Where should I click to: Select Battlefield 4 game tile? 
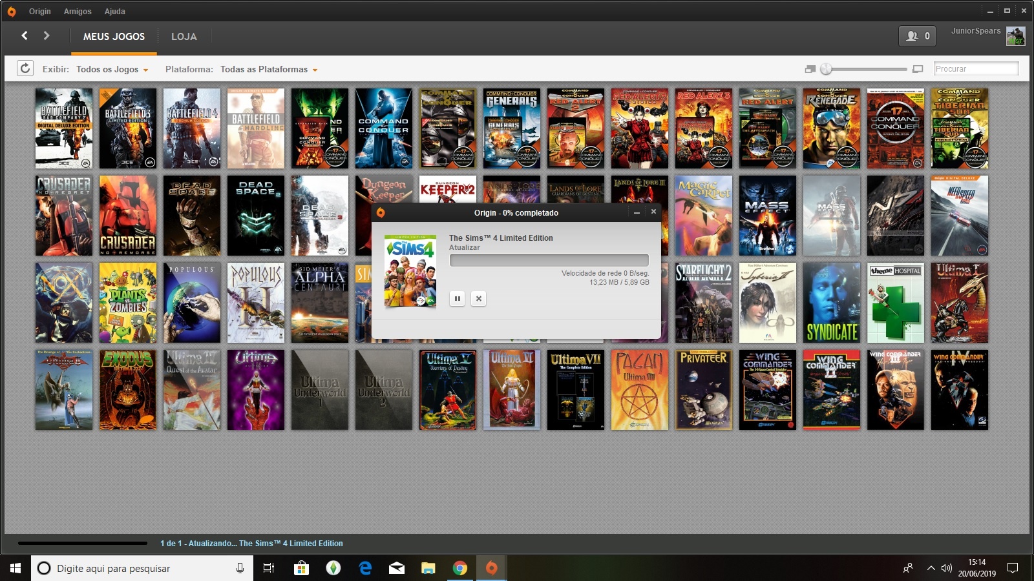tap(192, 128)
